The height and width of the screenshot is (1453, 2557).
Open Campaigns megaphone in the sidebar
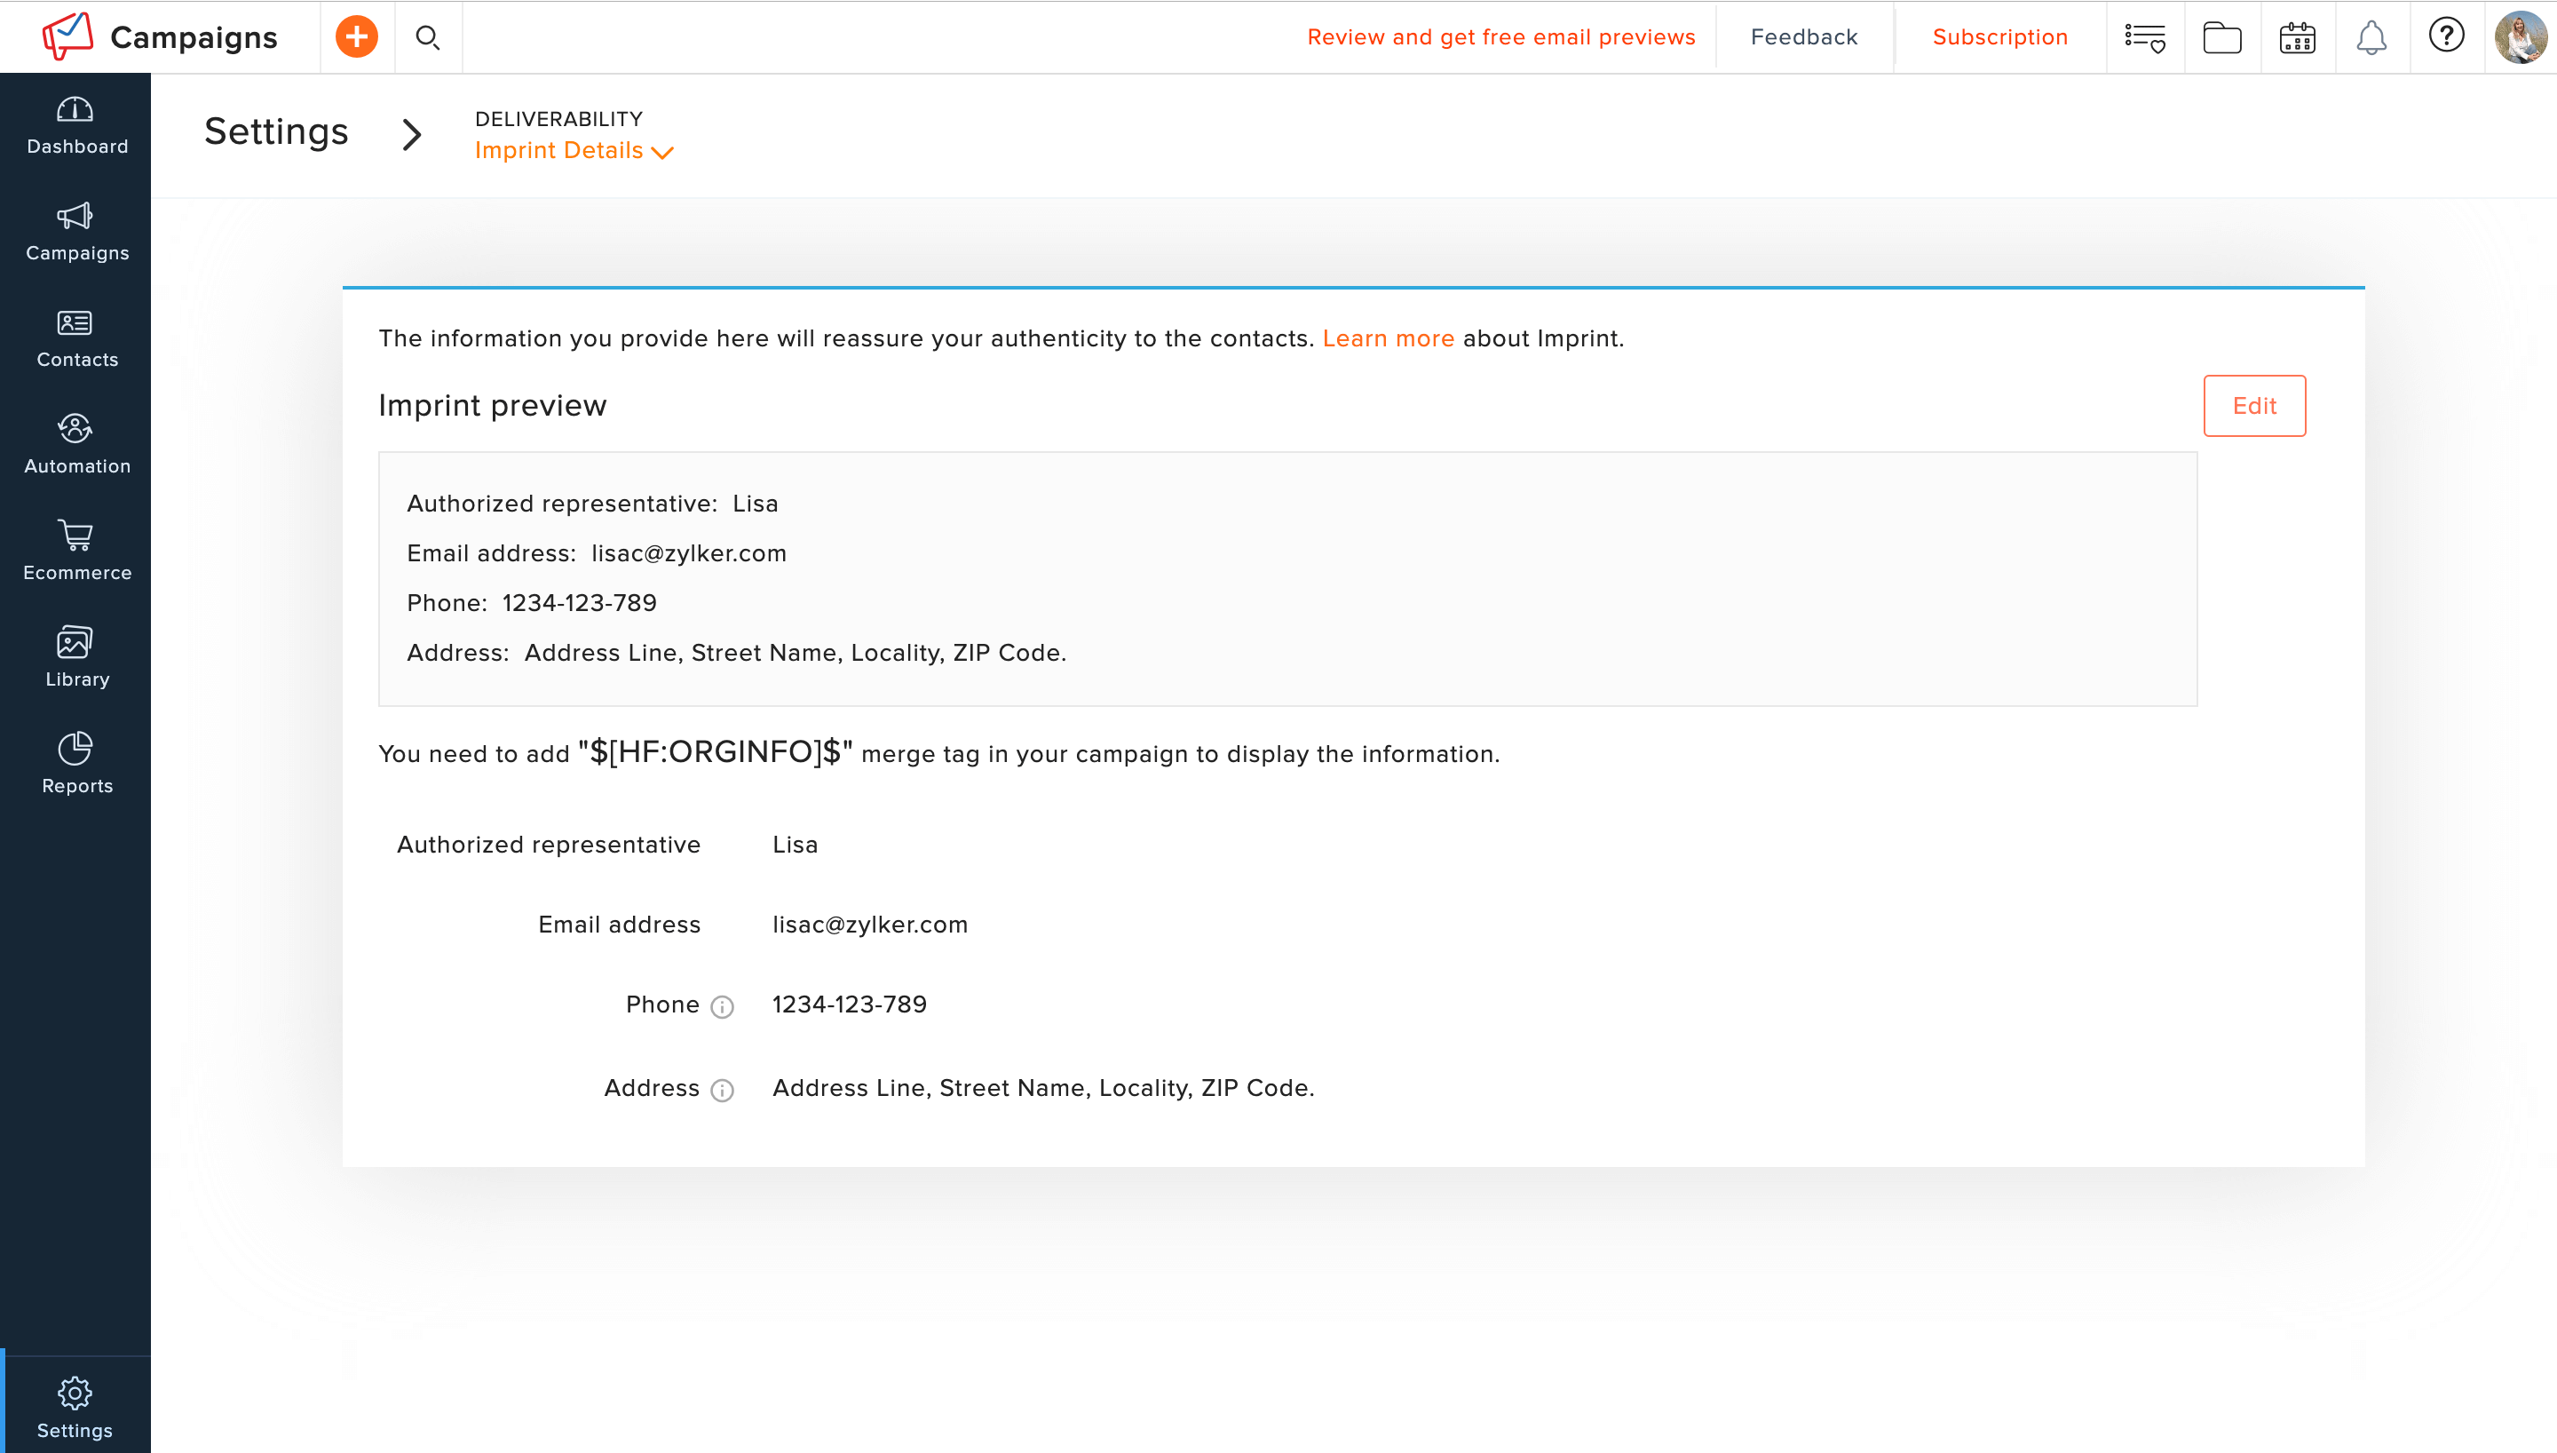[76, 233]
